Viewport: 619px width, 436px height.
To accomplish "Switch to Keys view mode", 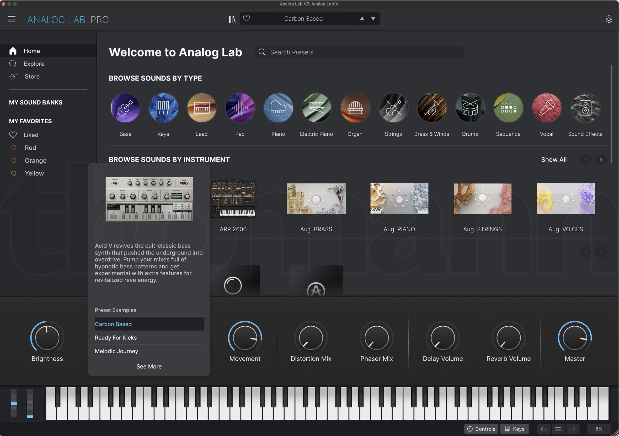I will point(514,429).
